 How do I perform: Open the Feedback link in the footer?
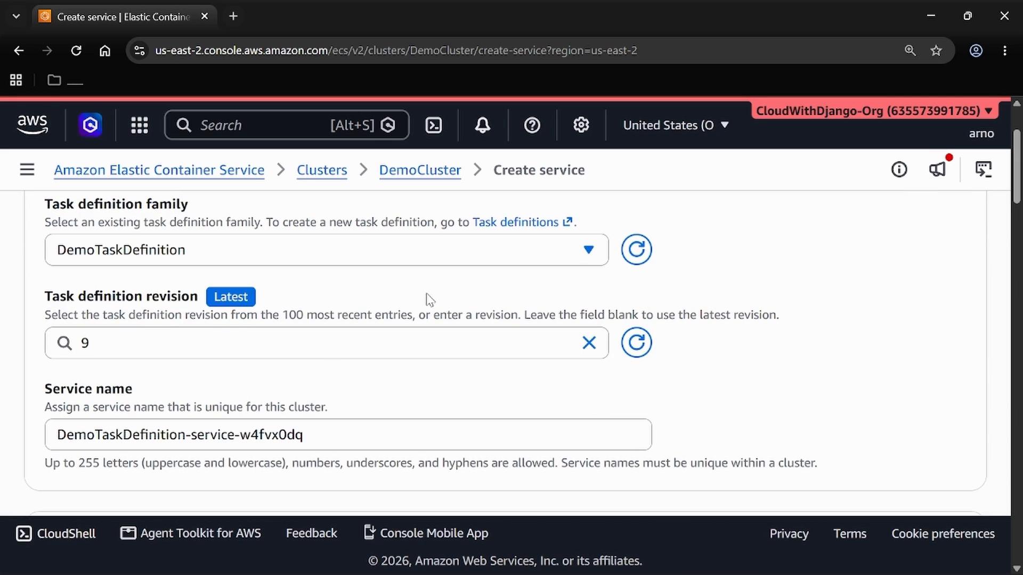312,533
